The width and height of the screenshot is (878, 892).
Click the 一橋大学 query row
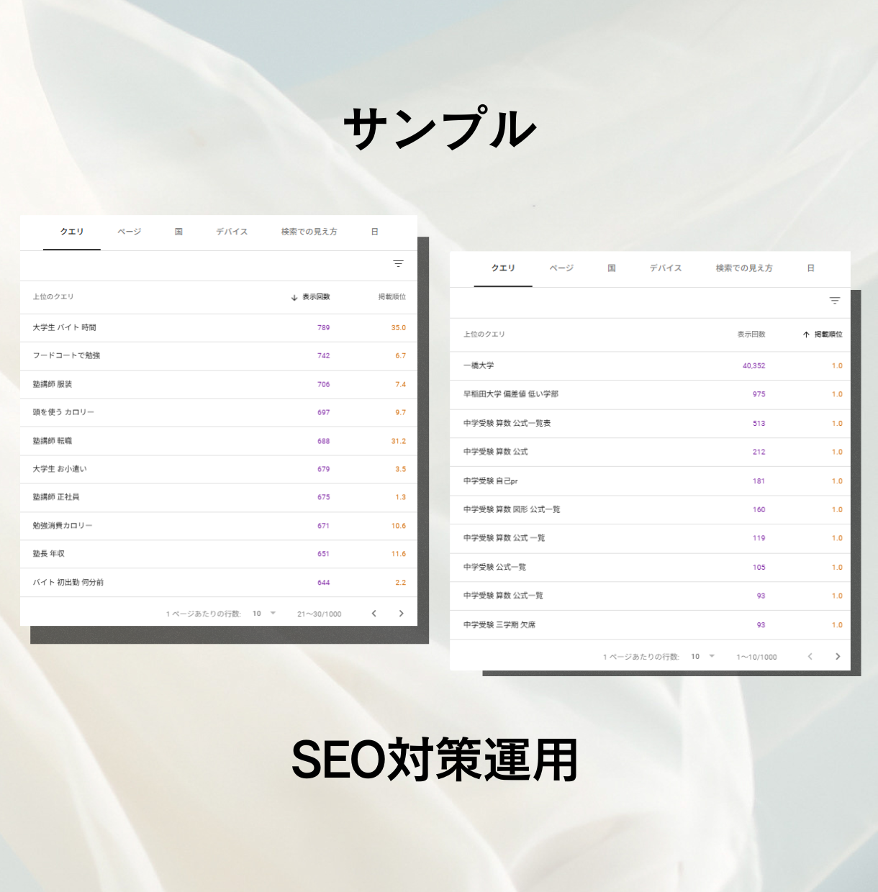click(x=479, y=366)
